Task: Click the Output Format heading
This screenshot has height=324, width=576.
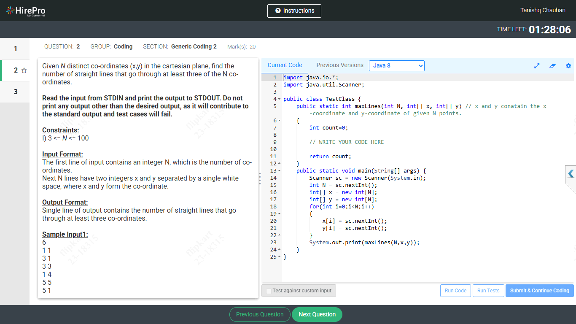Action: [x=65, y=202]
